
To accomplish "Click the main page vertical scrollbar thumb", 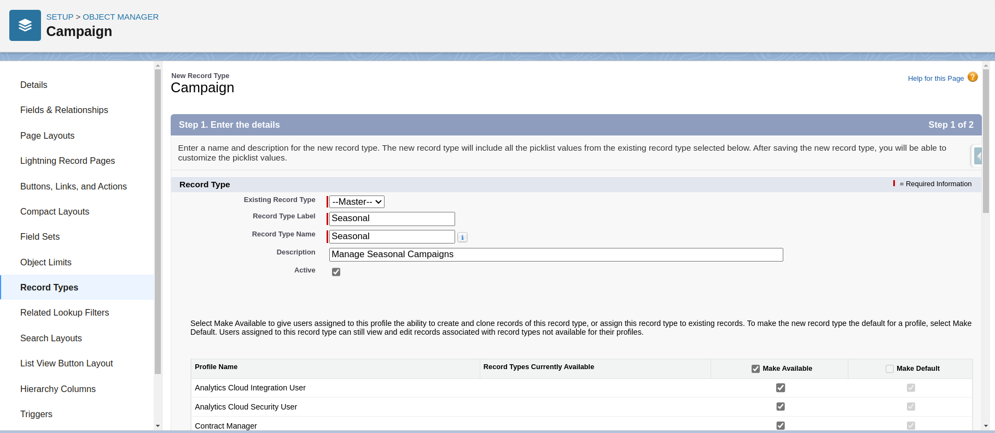I will pos(986,141).
